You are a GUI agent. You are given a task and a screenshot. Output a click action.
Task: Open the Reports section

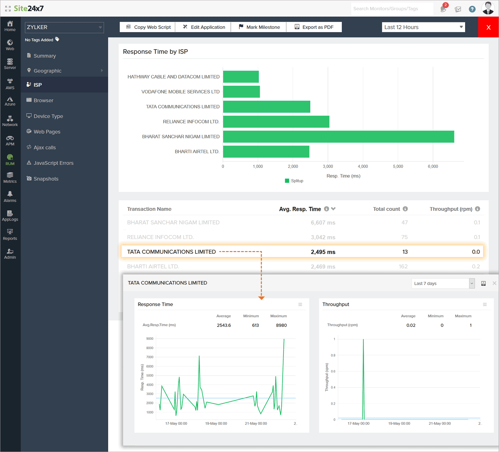(x=10, y=235)
